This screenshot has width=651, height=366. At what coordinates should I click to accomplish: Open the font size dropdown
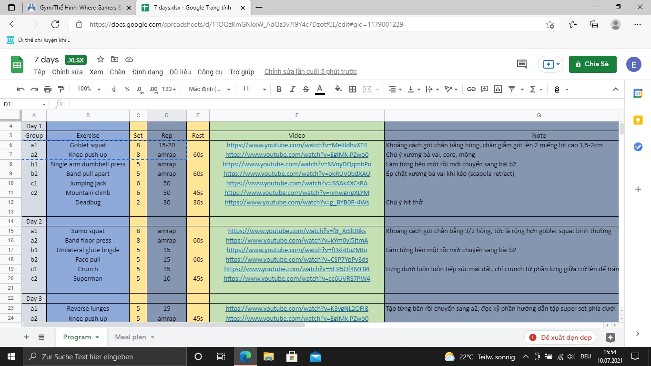(254, 89)
